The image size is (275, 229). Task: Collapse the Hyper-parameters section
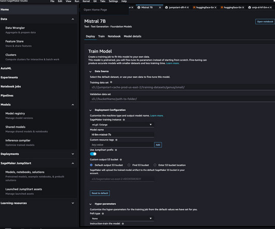click(90, 204)
